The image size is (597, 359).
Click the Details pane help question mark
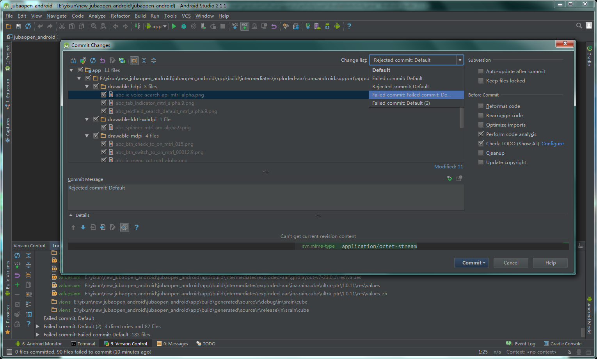[137, 227]
